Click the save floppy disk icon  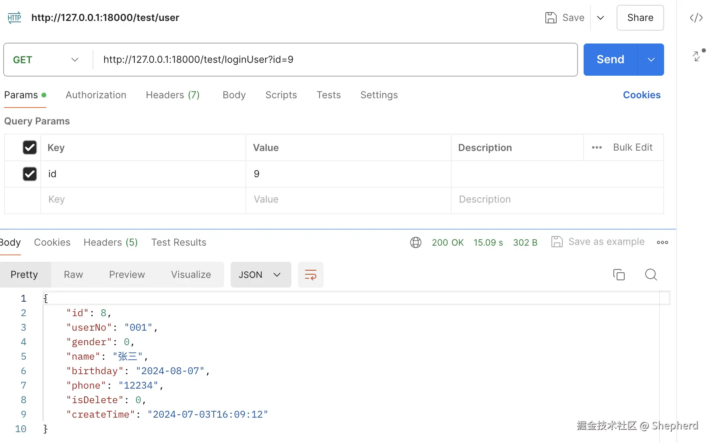pyautogui.click(x=551, y=18)
